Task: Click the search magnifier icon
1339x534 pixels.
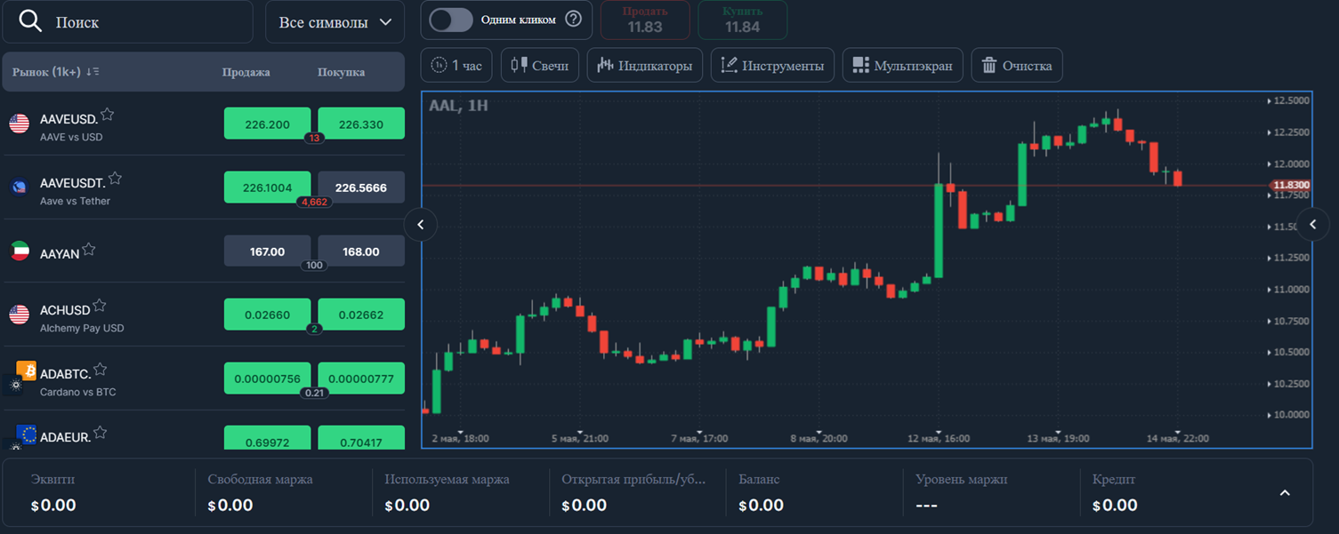Action: pyautogui.click(x=30, y=22)
